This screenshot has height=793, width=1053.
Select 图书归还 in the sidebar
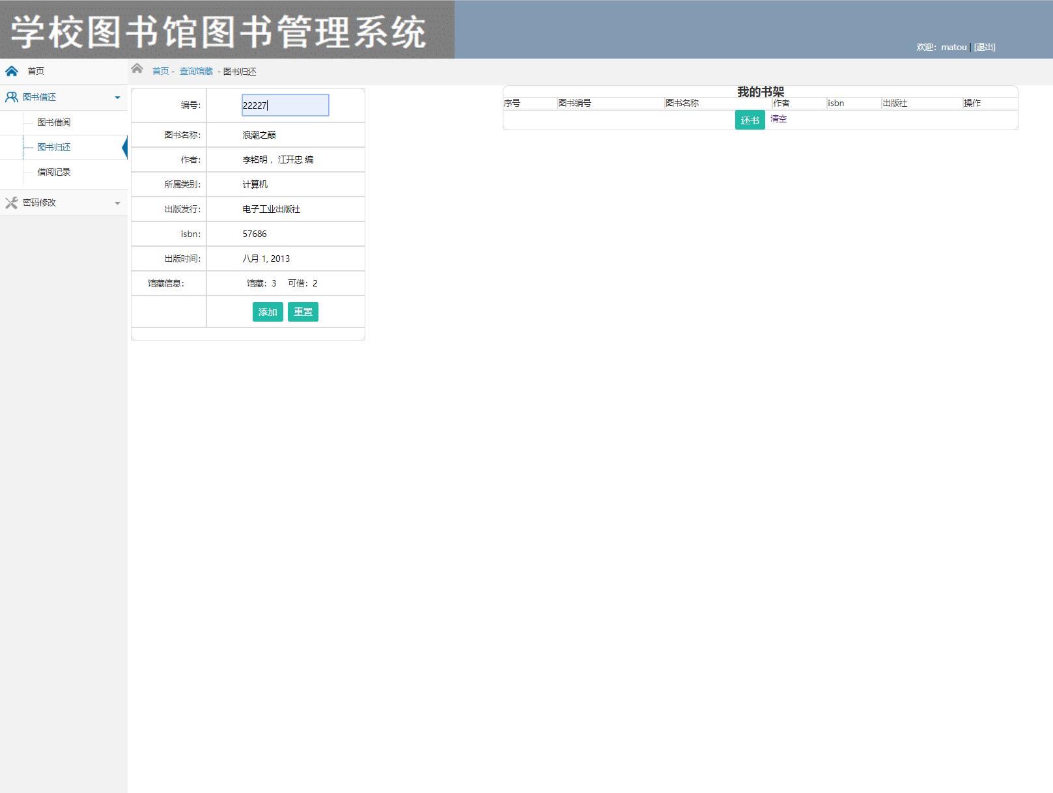[55, 147]
